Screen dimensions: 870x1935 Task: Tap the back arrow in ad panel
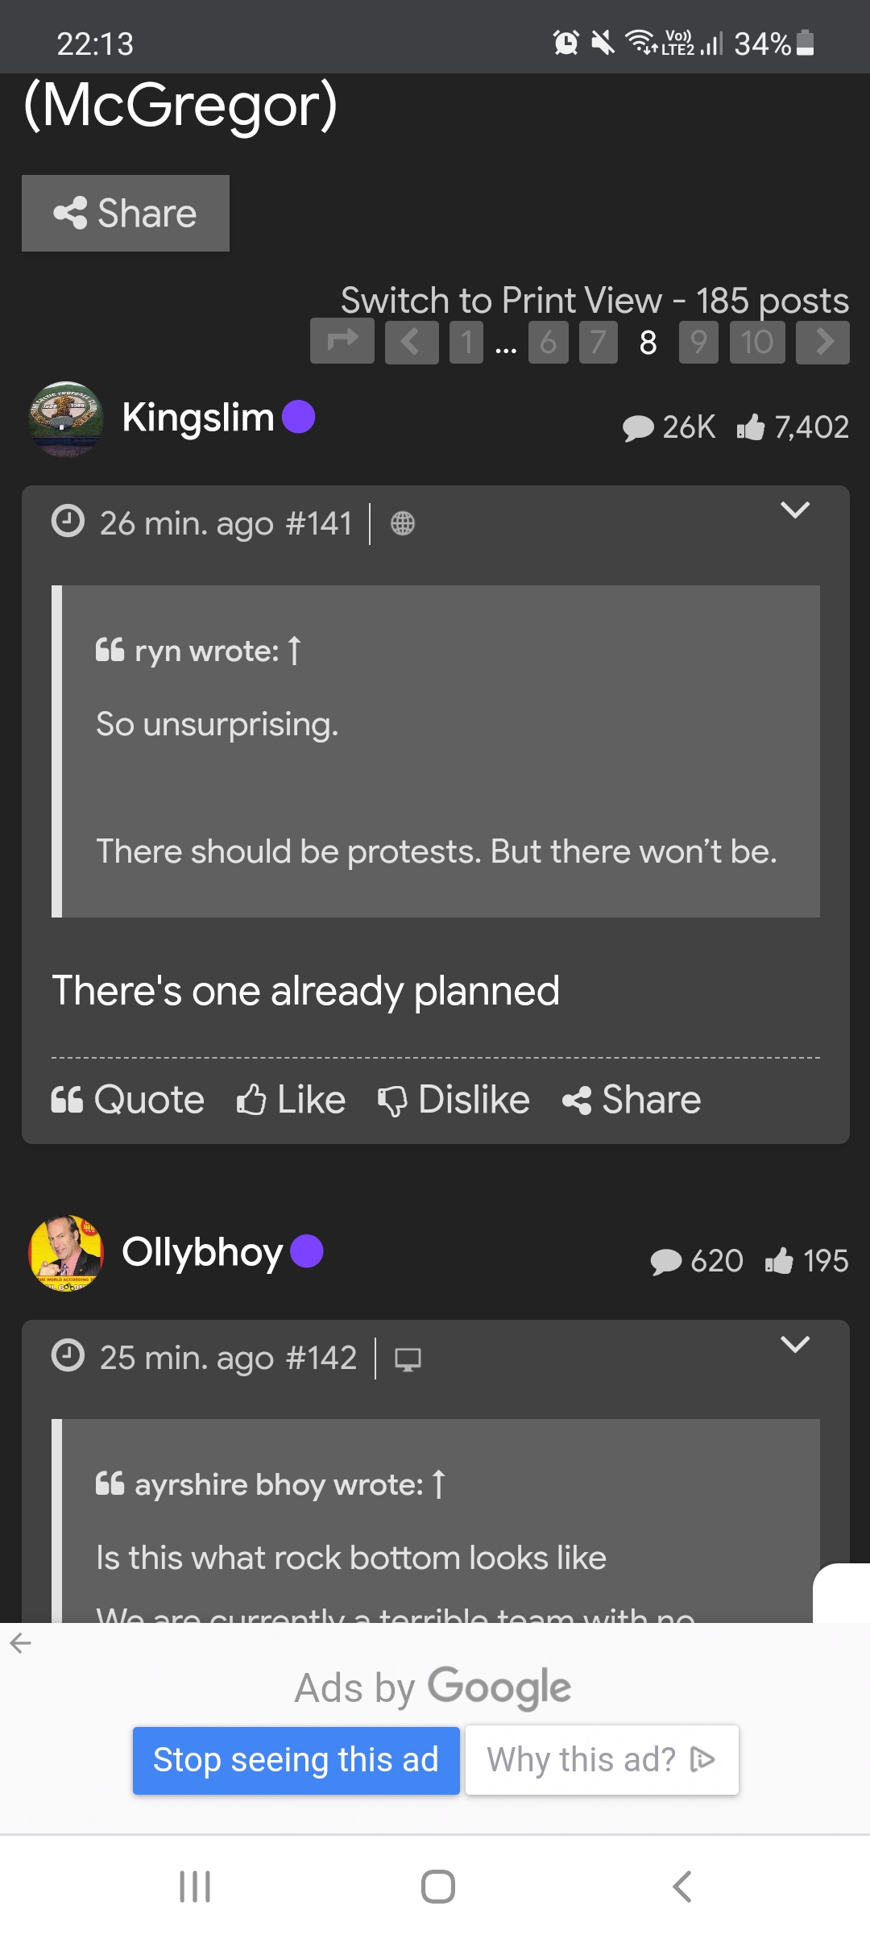[21, 1643]
